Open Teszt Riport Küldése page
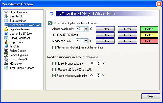Image resolution: width=163 pixels, height=103 pixels. click(x=22, y=68)
